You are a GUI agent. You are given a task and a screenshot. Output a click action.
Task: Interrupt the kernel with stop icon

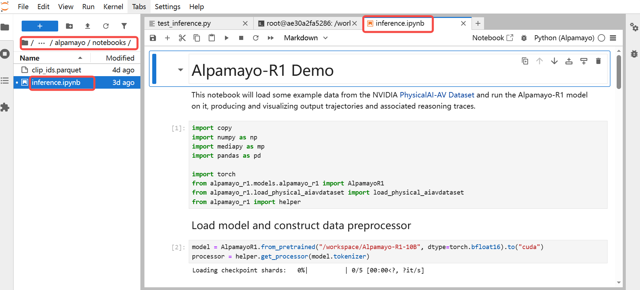tap(241, 38)
